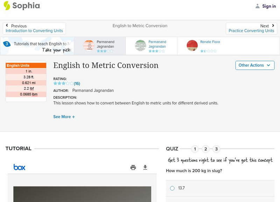Click the English Units table thumbnail
The width and height of the screenshot is (280, 202).
click(x=26, y=82)
